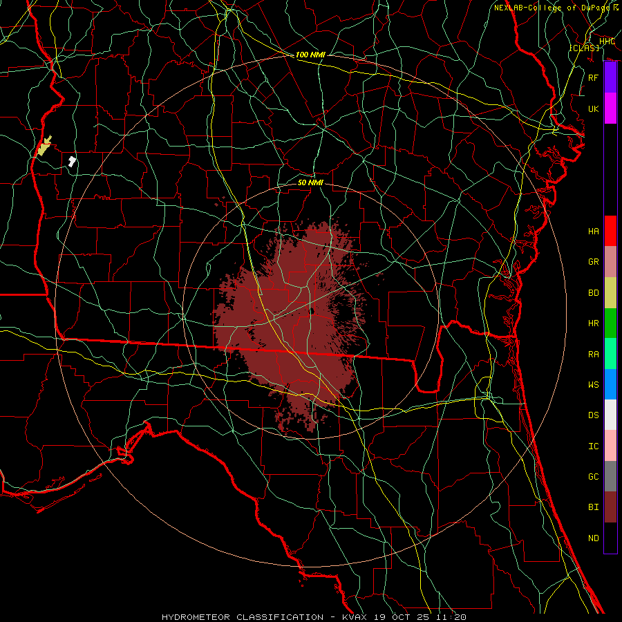Viewport: 622px width, 622px height.
Task: Click the WS blue legend swatch
Action: tap(610, 384)
